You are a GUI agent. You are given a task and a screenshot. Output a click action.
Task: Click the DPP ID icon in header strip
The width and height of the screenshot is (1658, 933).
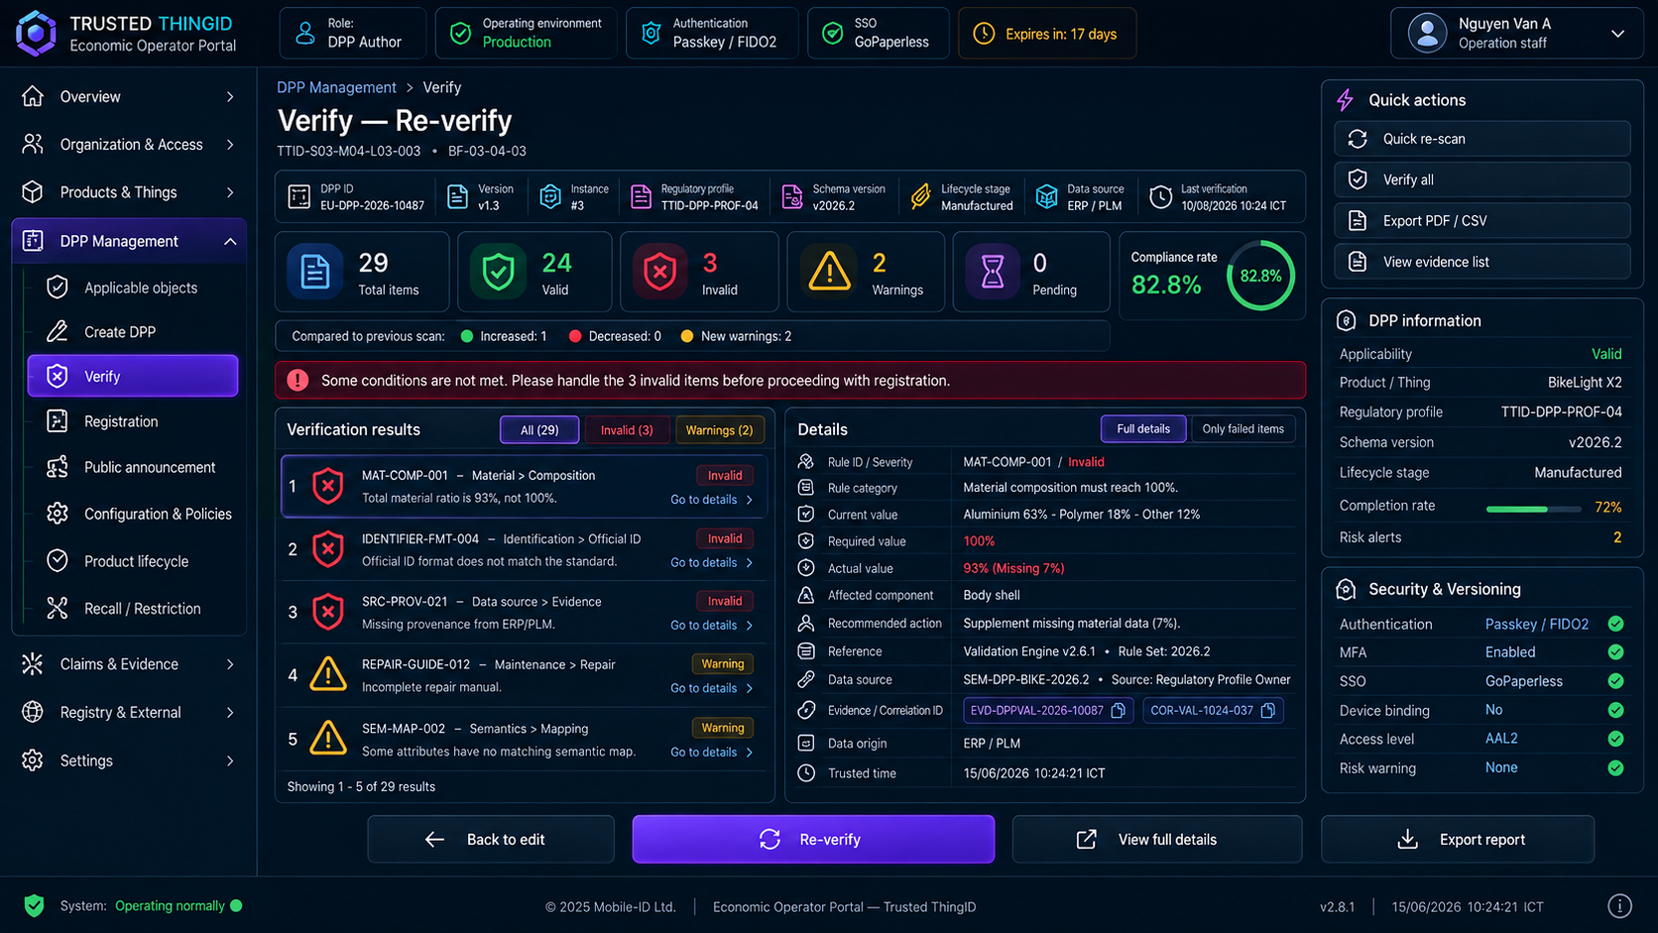tap(299, 196)
